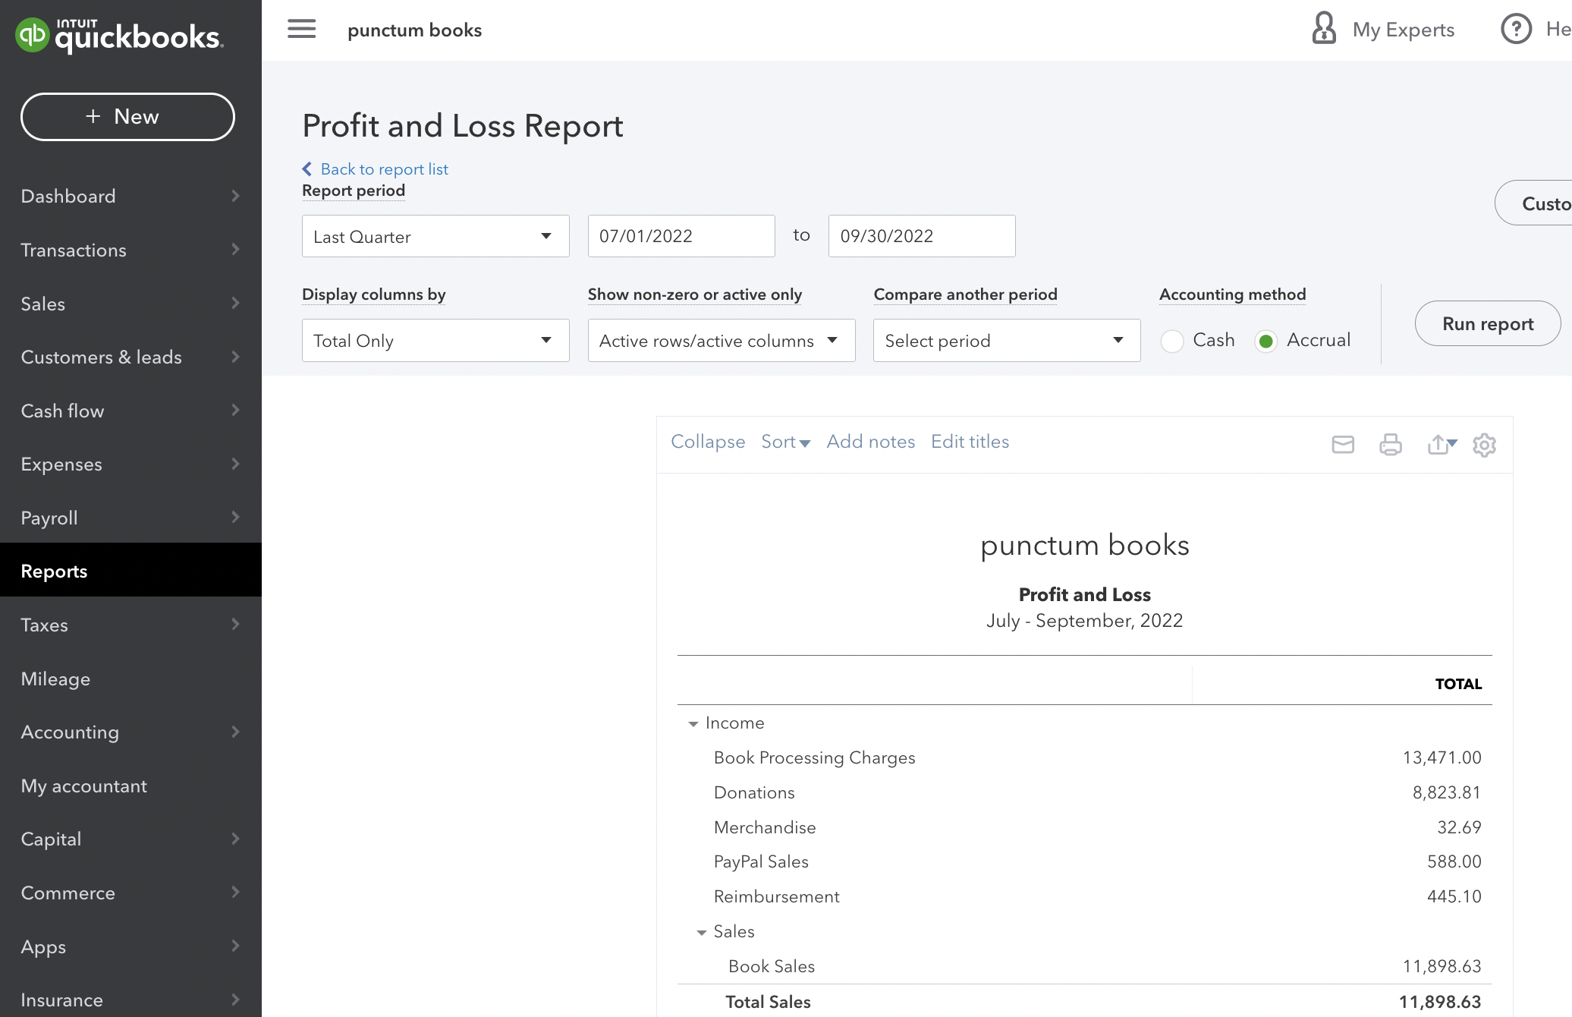Open report settings gear icon
Screen dimensions: 1572x1017
click(1484, 445)
